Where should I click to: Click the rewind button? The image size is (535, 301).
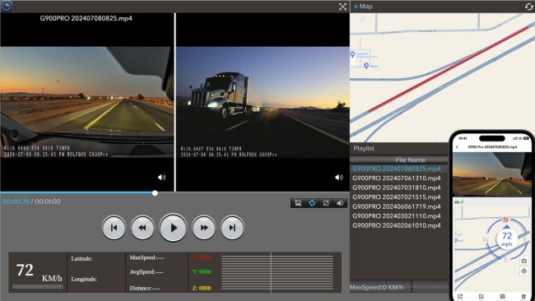[x=142, y=227]
